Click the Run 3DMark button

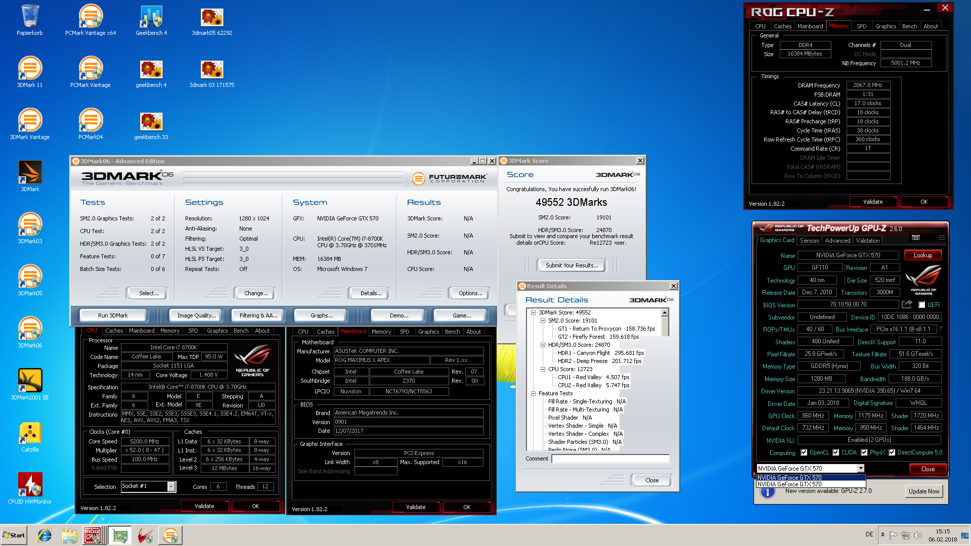(113, 315)
